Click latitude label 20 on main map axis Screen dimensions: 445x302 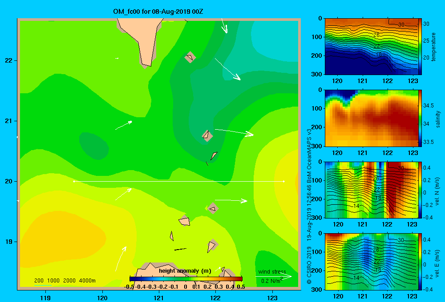point(9,181)
